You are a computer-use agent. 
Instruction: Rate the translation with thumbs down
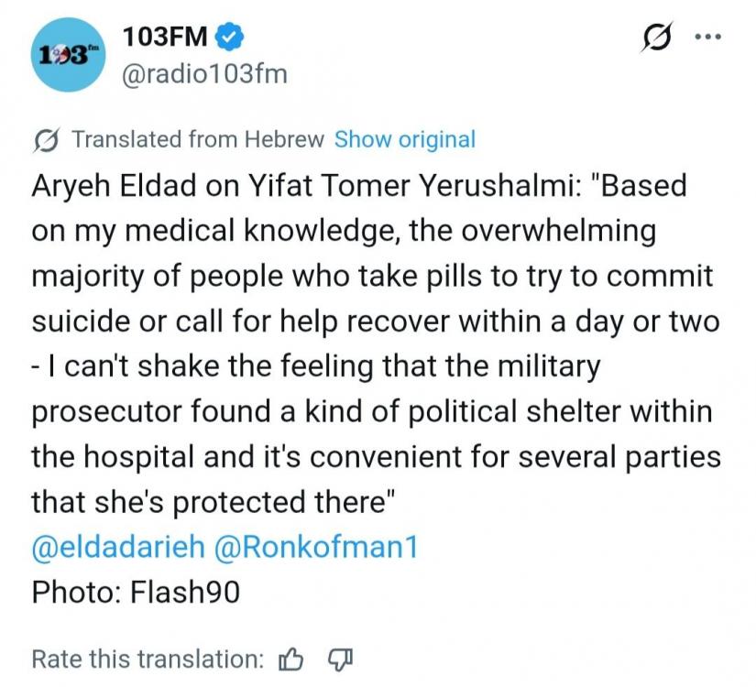339,658
